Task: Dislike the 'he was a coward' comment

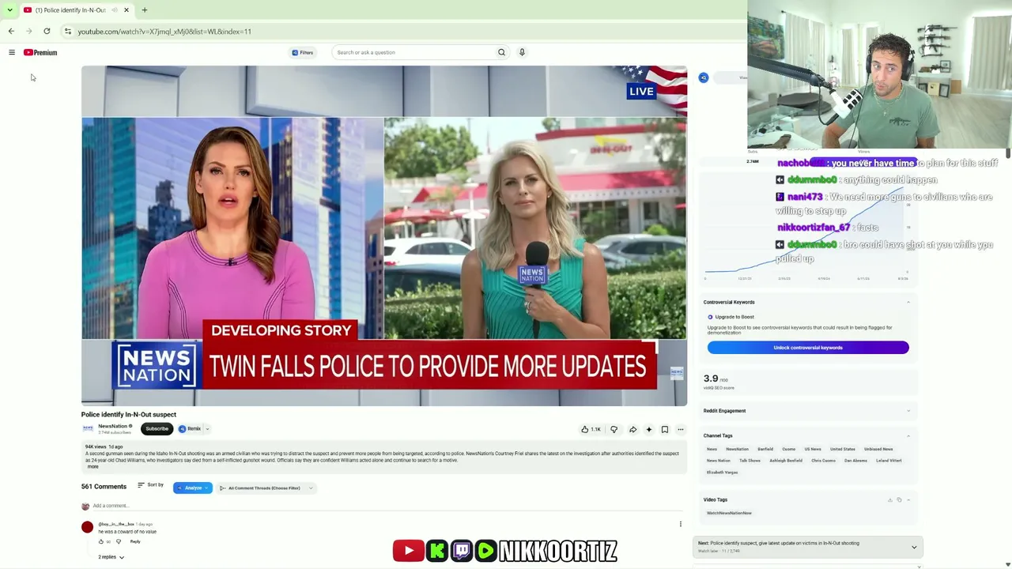Action: (119, 541)
